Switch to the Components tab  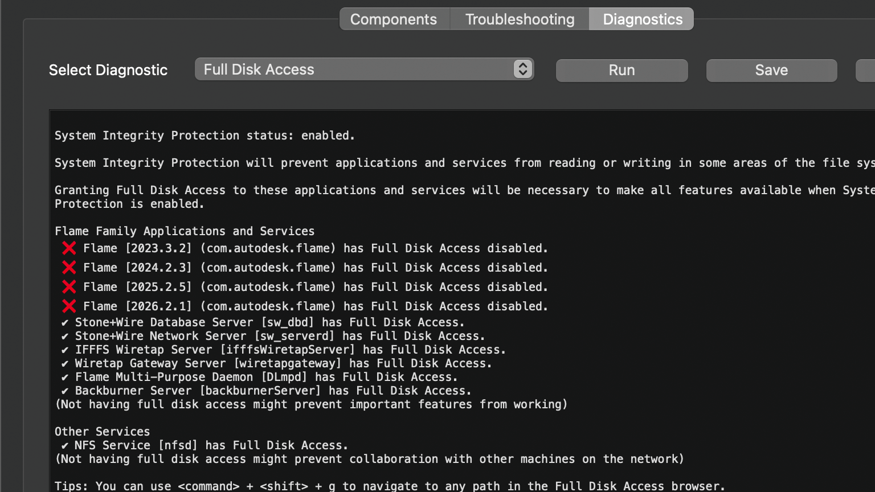394,19
